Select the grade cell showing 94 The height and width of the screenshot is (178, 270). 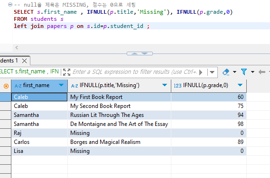click(209, 115)
